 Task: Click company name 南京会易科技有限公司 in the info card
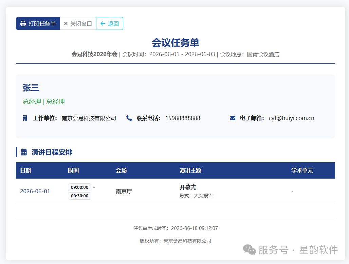[89, 118]
